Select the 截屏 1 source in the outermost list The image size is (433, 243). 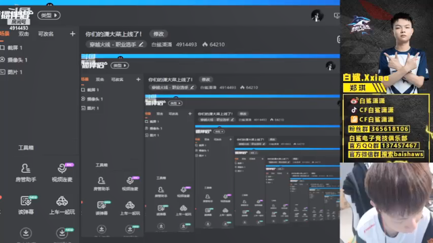(15, 48)
